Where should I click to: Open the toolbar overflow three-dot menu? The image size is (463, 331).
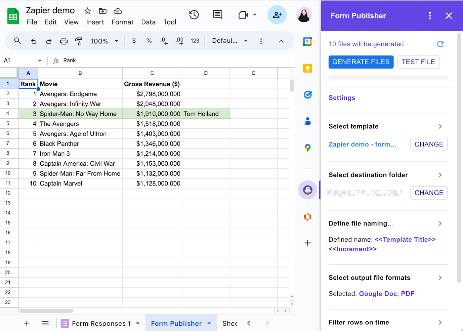pos(261,41)
